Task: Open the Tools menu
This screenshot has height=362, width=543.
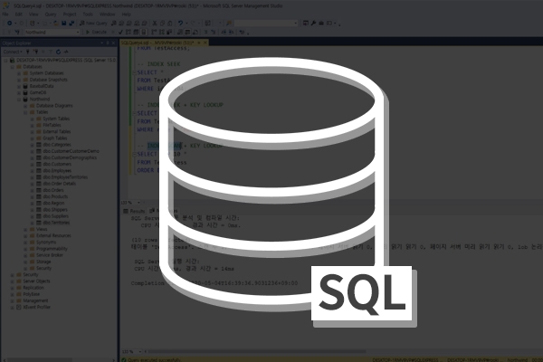Action: pyautogui.click(x=88, y=14)
